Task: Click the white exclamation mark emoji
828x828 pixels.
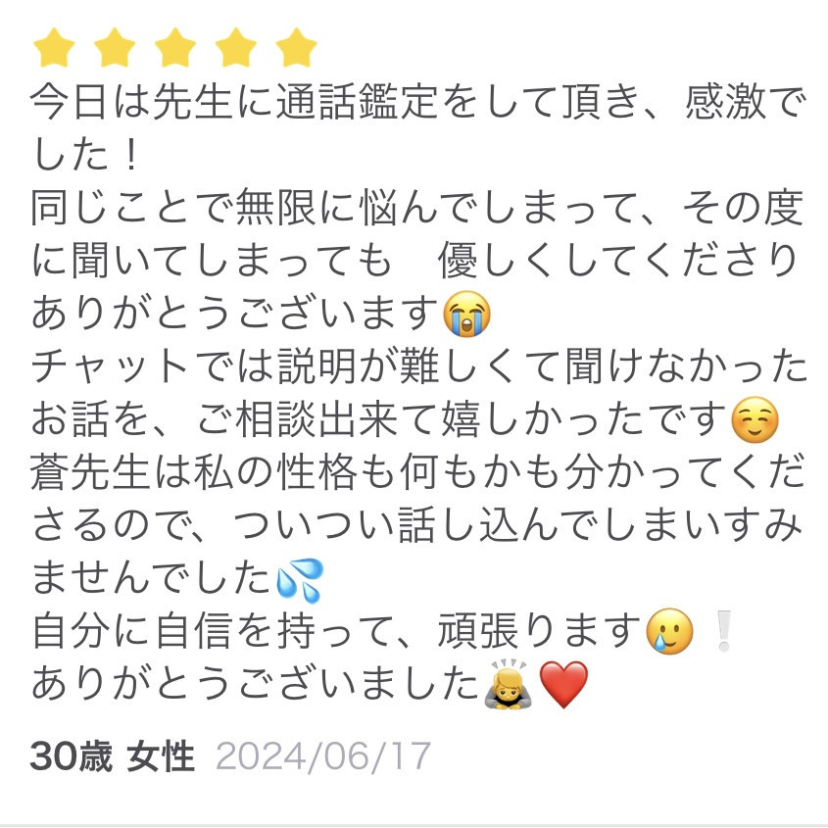Action: click(722, 631)
